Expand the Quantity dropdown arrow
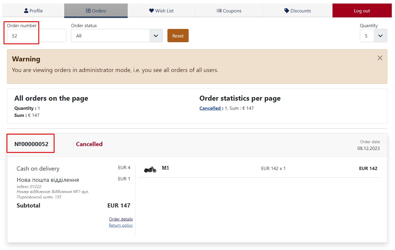Screen dimensions: 395x250 pos(381,36)
